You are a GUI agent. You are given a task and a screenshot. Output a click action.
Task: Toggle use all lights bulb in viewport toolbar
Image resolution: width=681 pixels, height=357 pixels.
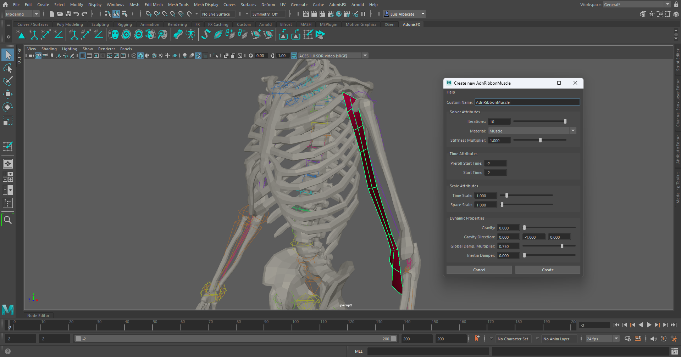[167, 56]
